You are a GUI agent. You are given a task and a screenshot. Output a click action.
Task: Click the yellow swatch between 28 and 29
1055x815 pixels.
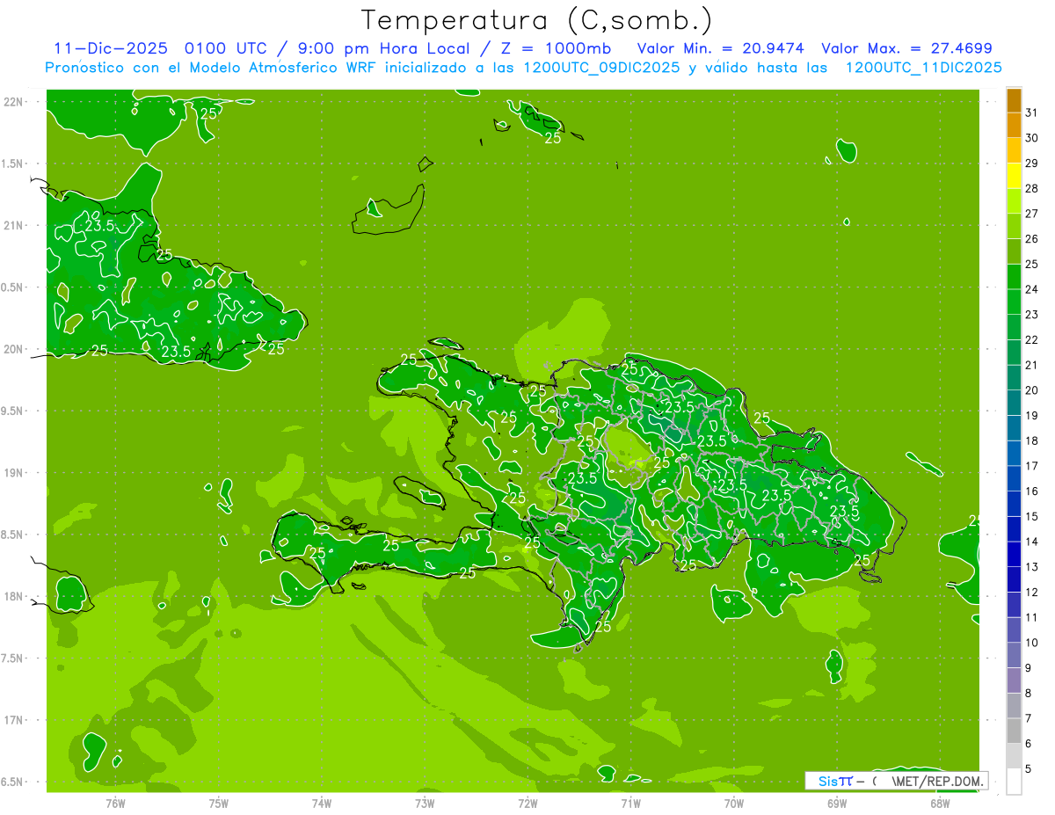(x=1014, y=176)
